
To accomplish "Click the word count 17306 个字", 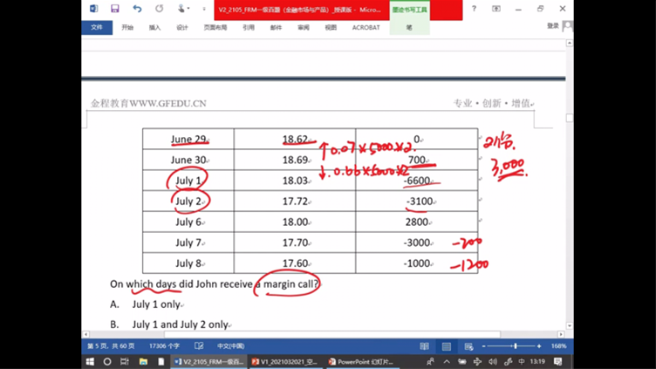I will coord(164,346).
